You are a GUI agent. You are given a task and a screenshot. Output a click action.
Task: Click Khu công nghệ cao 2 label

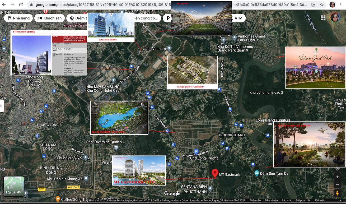click(x=266, y=92)
